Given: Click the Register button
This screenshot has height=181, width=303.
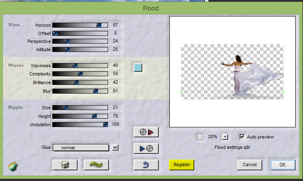Looking at the screenshot, I should [181, 165].
